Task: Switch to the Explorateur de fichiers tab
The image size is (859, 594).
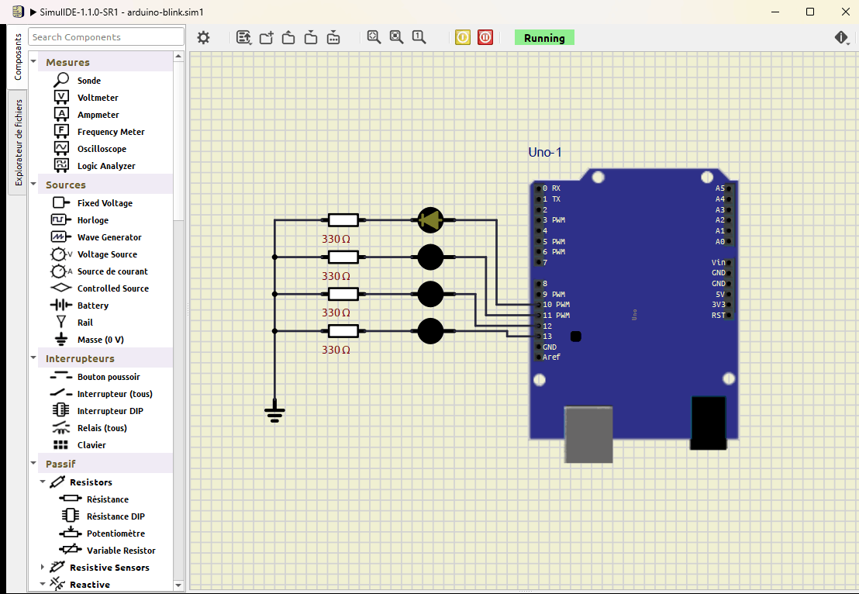Action: coord(19,143)
